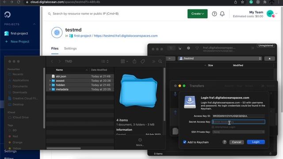Toggle the Anonymous Login checkbox

(213, 127)
